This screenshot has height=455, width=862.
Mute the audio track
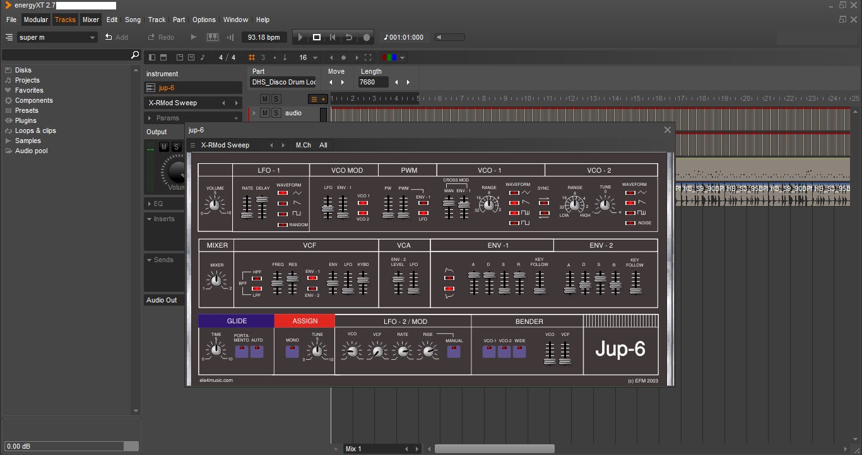[265, 113]
